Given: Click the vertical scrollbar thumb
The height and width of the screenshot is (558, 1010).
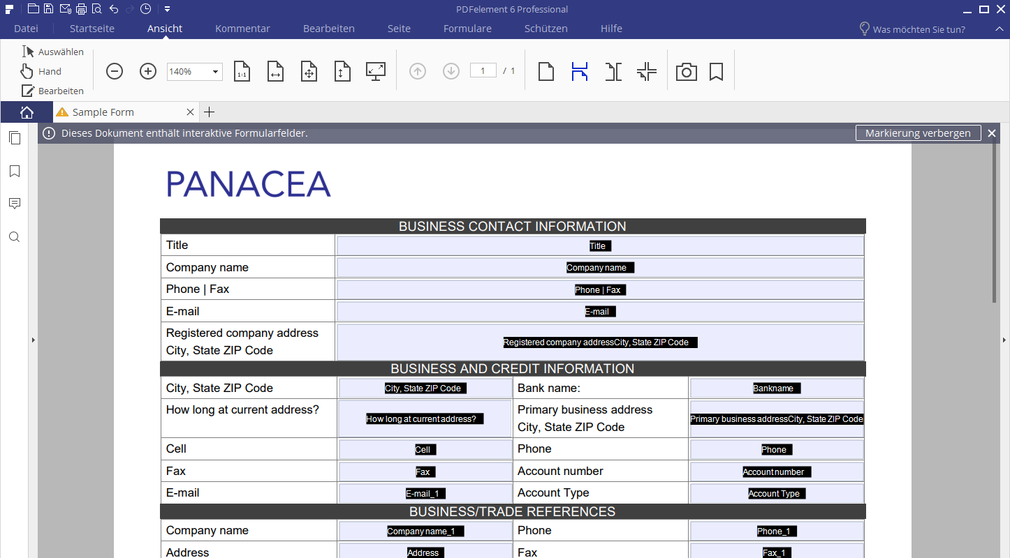Looking at the screenshot, I should click(995, 220).
